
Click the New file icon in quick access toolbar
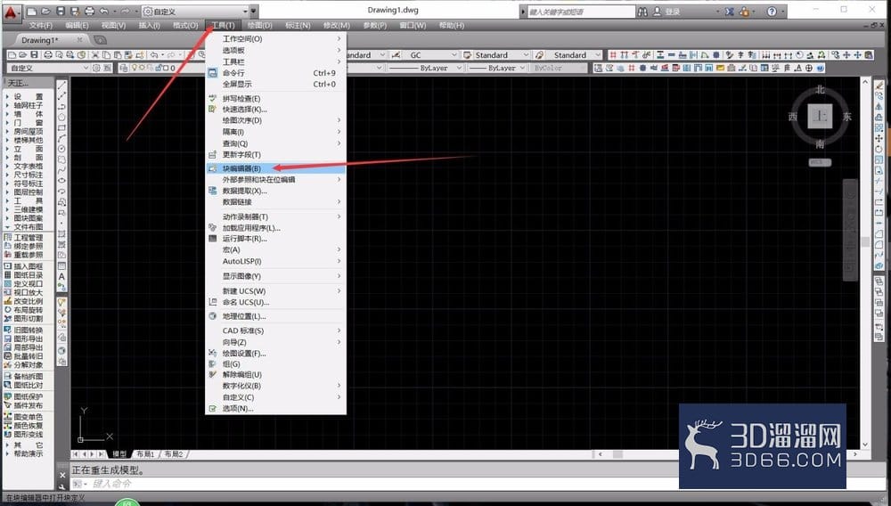click(x=32, y=11)
